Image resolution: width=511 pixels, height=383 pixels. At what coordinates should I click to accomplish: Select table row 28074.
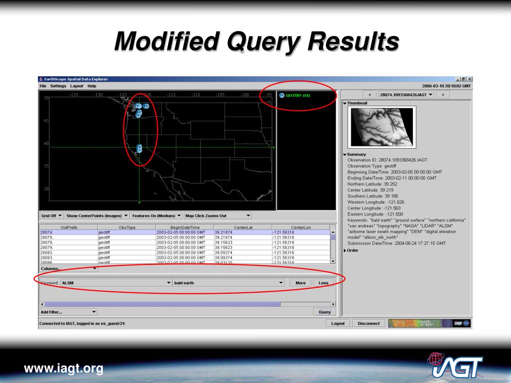pos(185,232)
